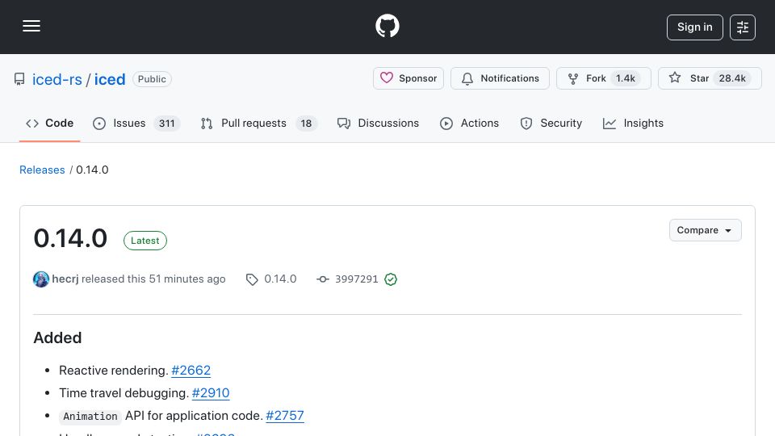
Task: Click the Animation code label
Action: click(x=90, y=417)
